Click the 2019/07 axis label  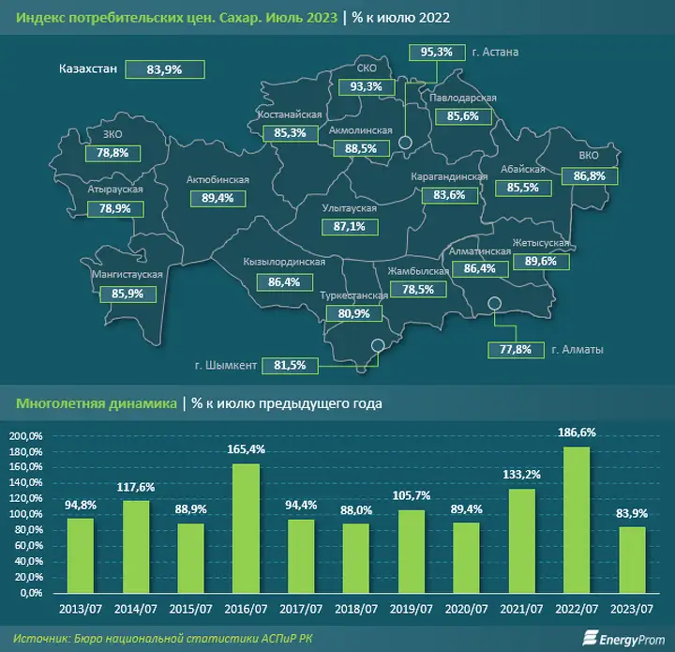[412, 609]
